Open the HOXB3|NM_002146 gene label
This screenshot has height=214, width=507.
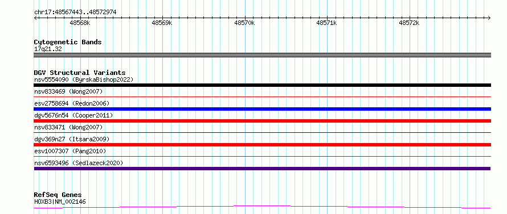60,202
